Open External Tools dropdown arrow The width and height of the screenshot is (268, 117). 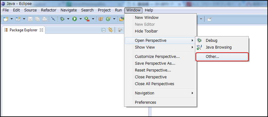pos(93,19)
